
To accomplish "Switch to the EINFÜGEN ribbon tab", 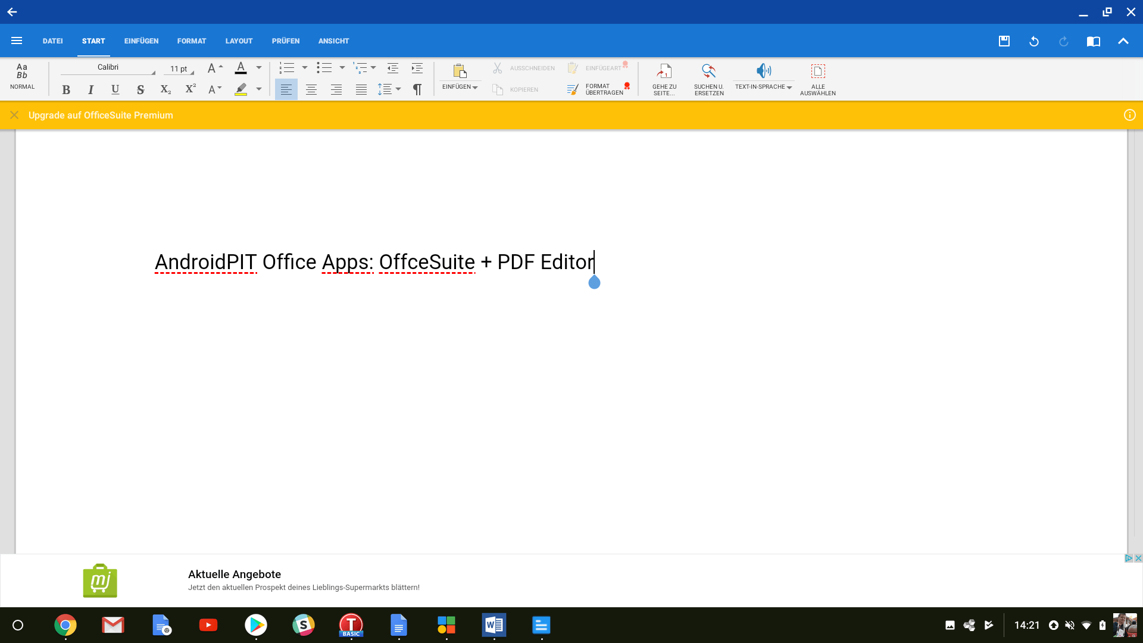I will click(140, 40).
